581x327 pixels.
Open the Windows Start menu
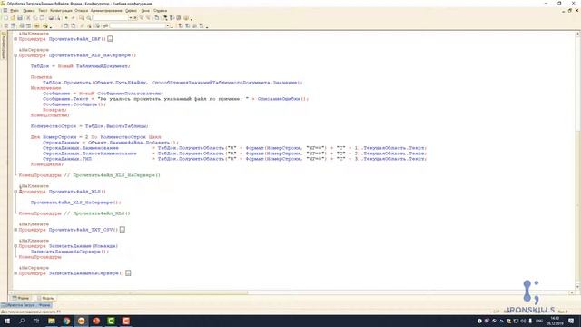(7, 321)
